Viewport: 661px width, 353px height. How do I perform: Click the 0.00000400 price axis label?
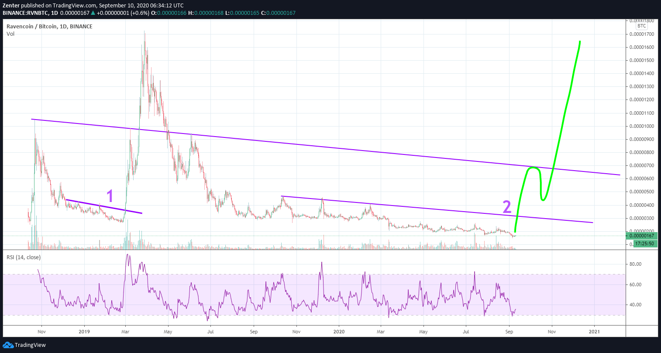[x=641, y=205]
